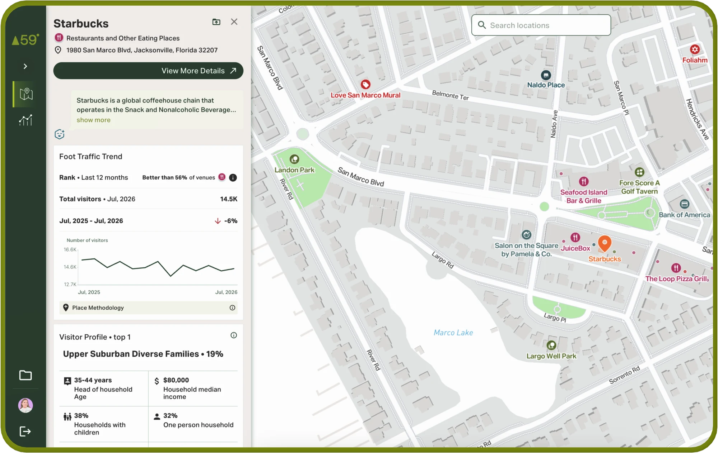Viewport: 718px width, 453px height.
Task: Click the logout icon in the sidebar
Action: click(x=25, y=431)
